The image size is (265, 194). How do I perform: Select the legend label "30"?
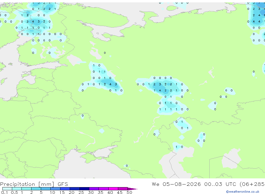pyautogui.click(x=91, y=192)
